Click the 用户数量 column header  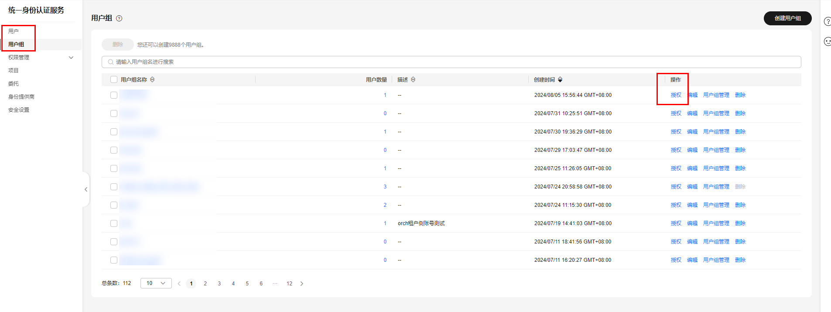376,79
